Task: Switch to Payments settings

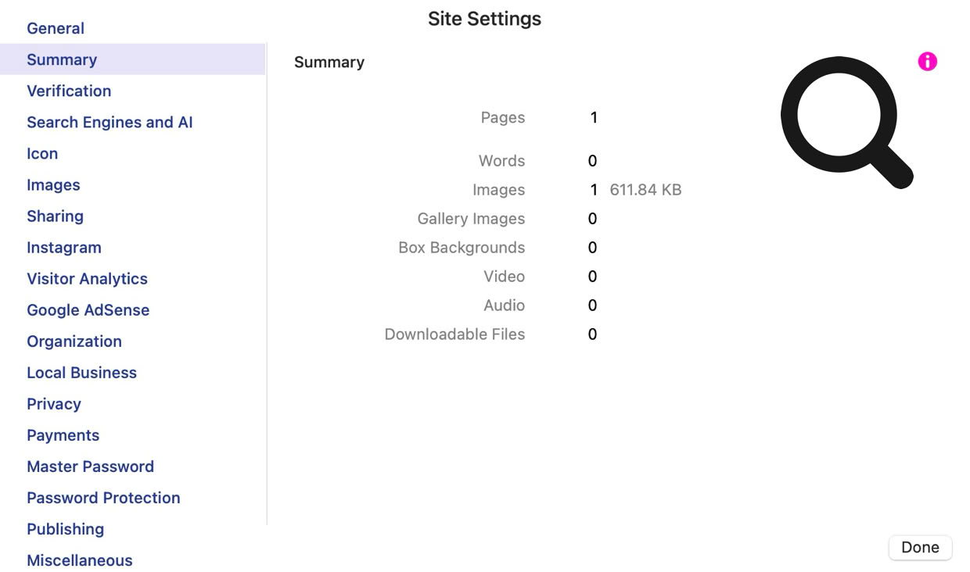Action: (x=63, y=434)
